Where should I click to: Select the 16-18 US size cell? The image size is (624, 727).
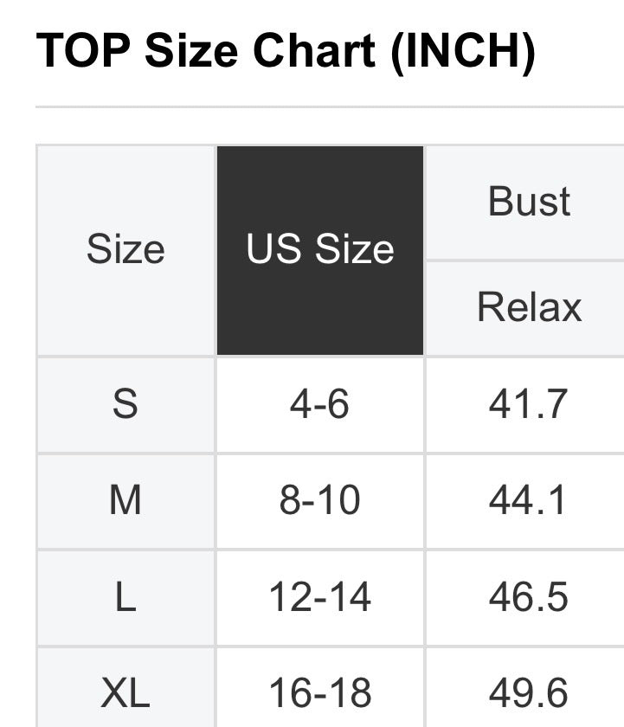coord(320,692)
